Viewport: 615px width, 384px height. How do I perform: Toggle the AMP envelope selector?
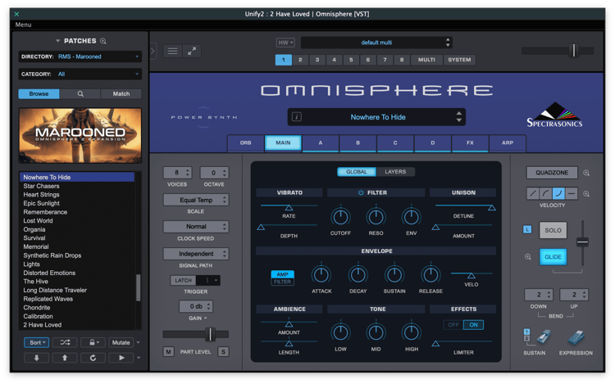pyautogui.click(x=282, y=274)
